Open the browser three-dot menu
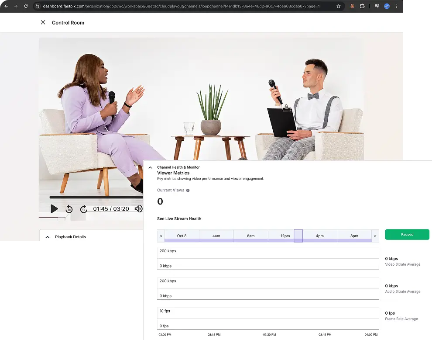The image size is (432, 340). click(x=397, y=6)
